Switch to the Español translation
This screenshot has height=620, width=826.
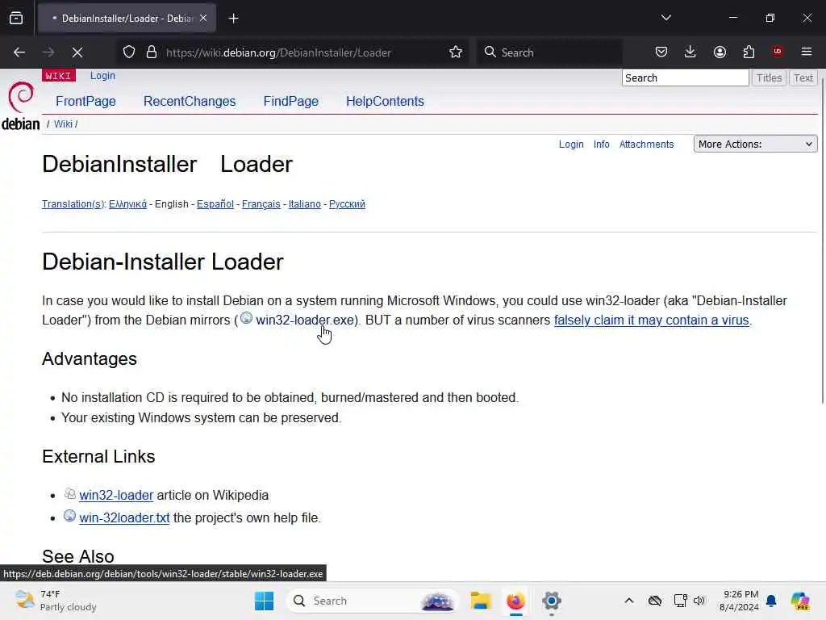pos(215,204)
